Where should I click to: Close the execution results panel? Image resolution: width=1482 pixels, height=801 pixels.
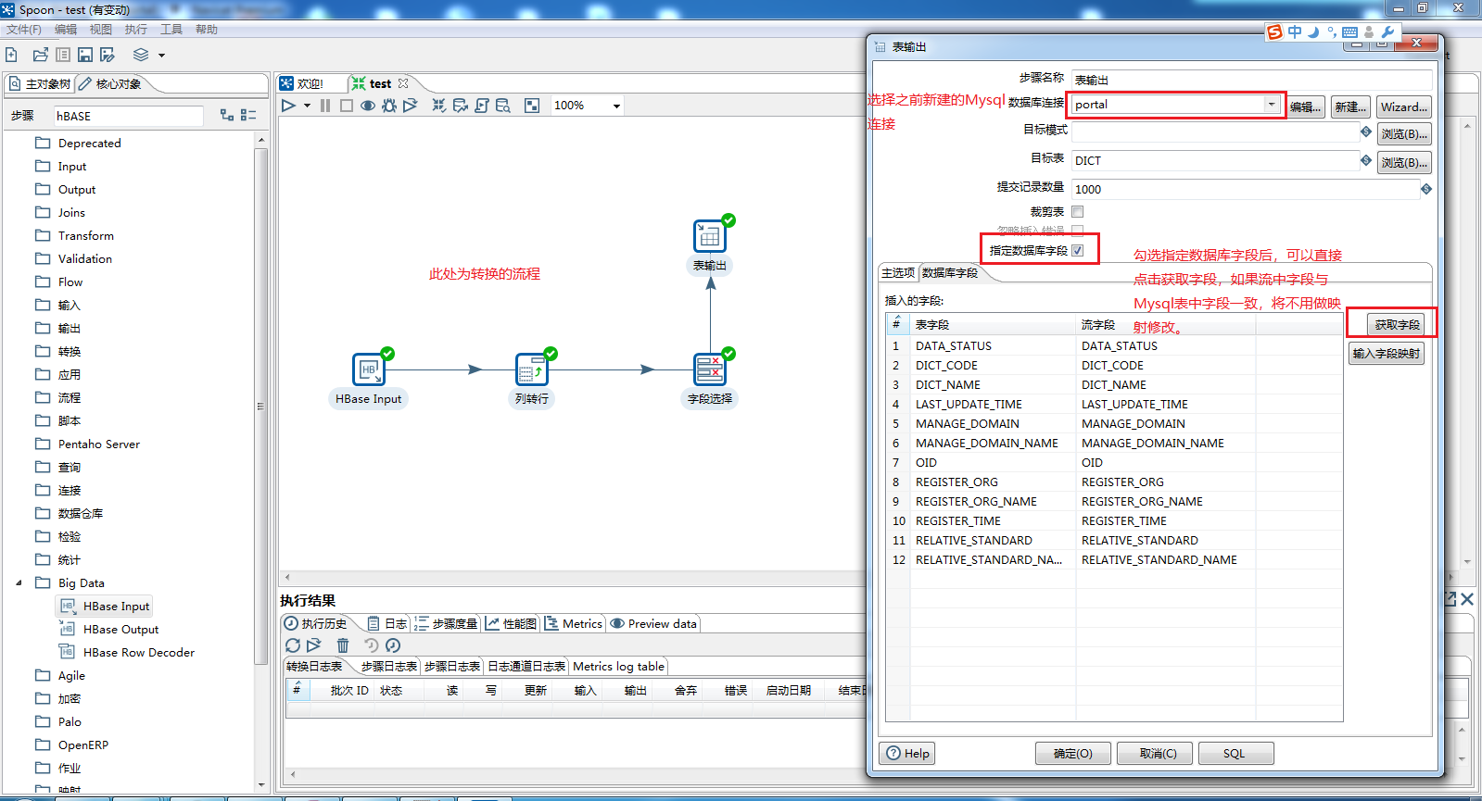pyautogui.click(x=1467, y=599)
